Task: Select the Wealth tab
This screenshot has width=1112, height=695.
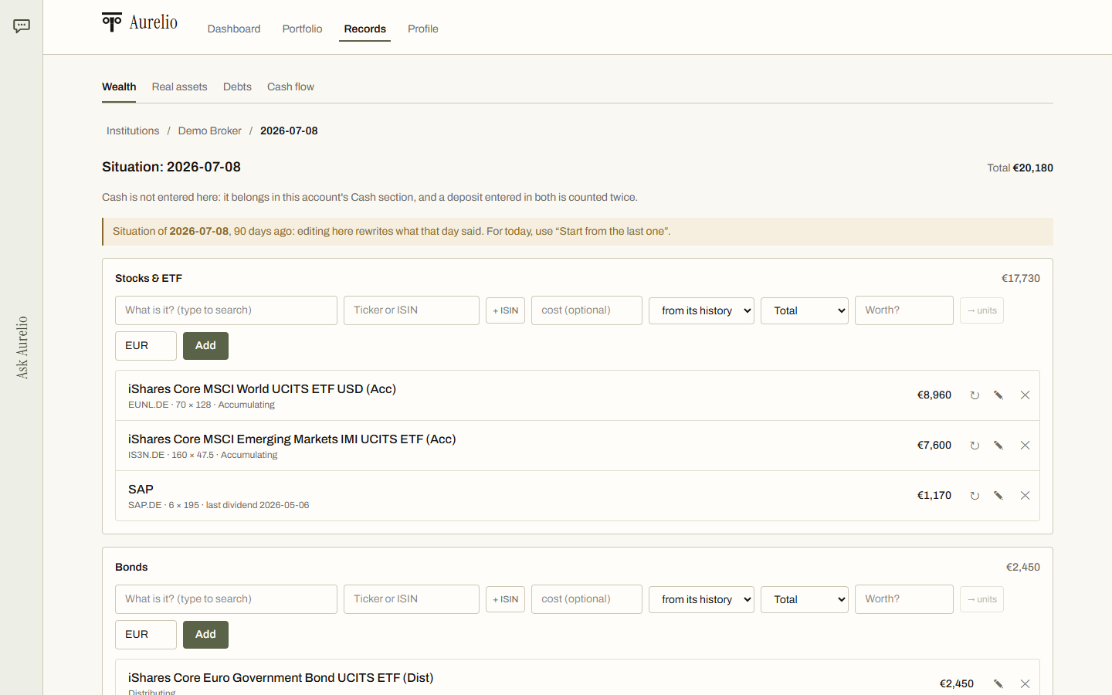Action: coord(119,86)
